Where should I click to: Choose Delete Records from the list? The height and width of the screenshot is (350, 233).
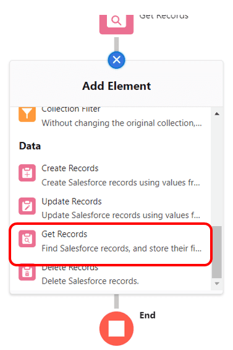[x=110, y=274]
